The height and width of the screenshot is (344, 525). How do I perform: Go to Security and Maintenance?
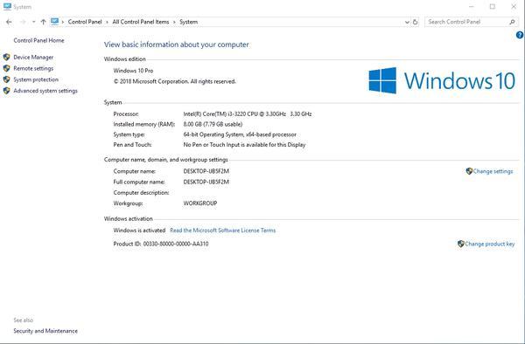point(45,331)
